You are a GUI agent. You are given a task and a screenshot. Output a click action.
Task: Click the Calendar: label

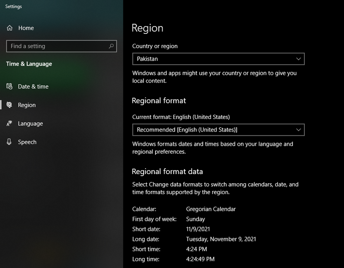tap(144, 209)
